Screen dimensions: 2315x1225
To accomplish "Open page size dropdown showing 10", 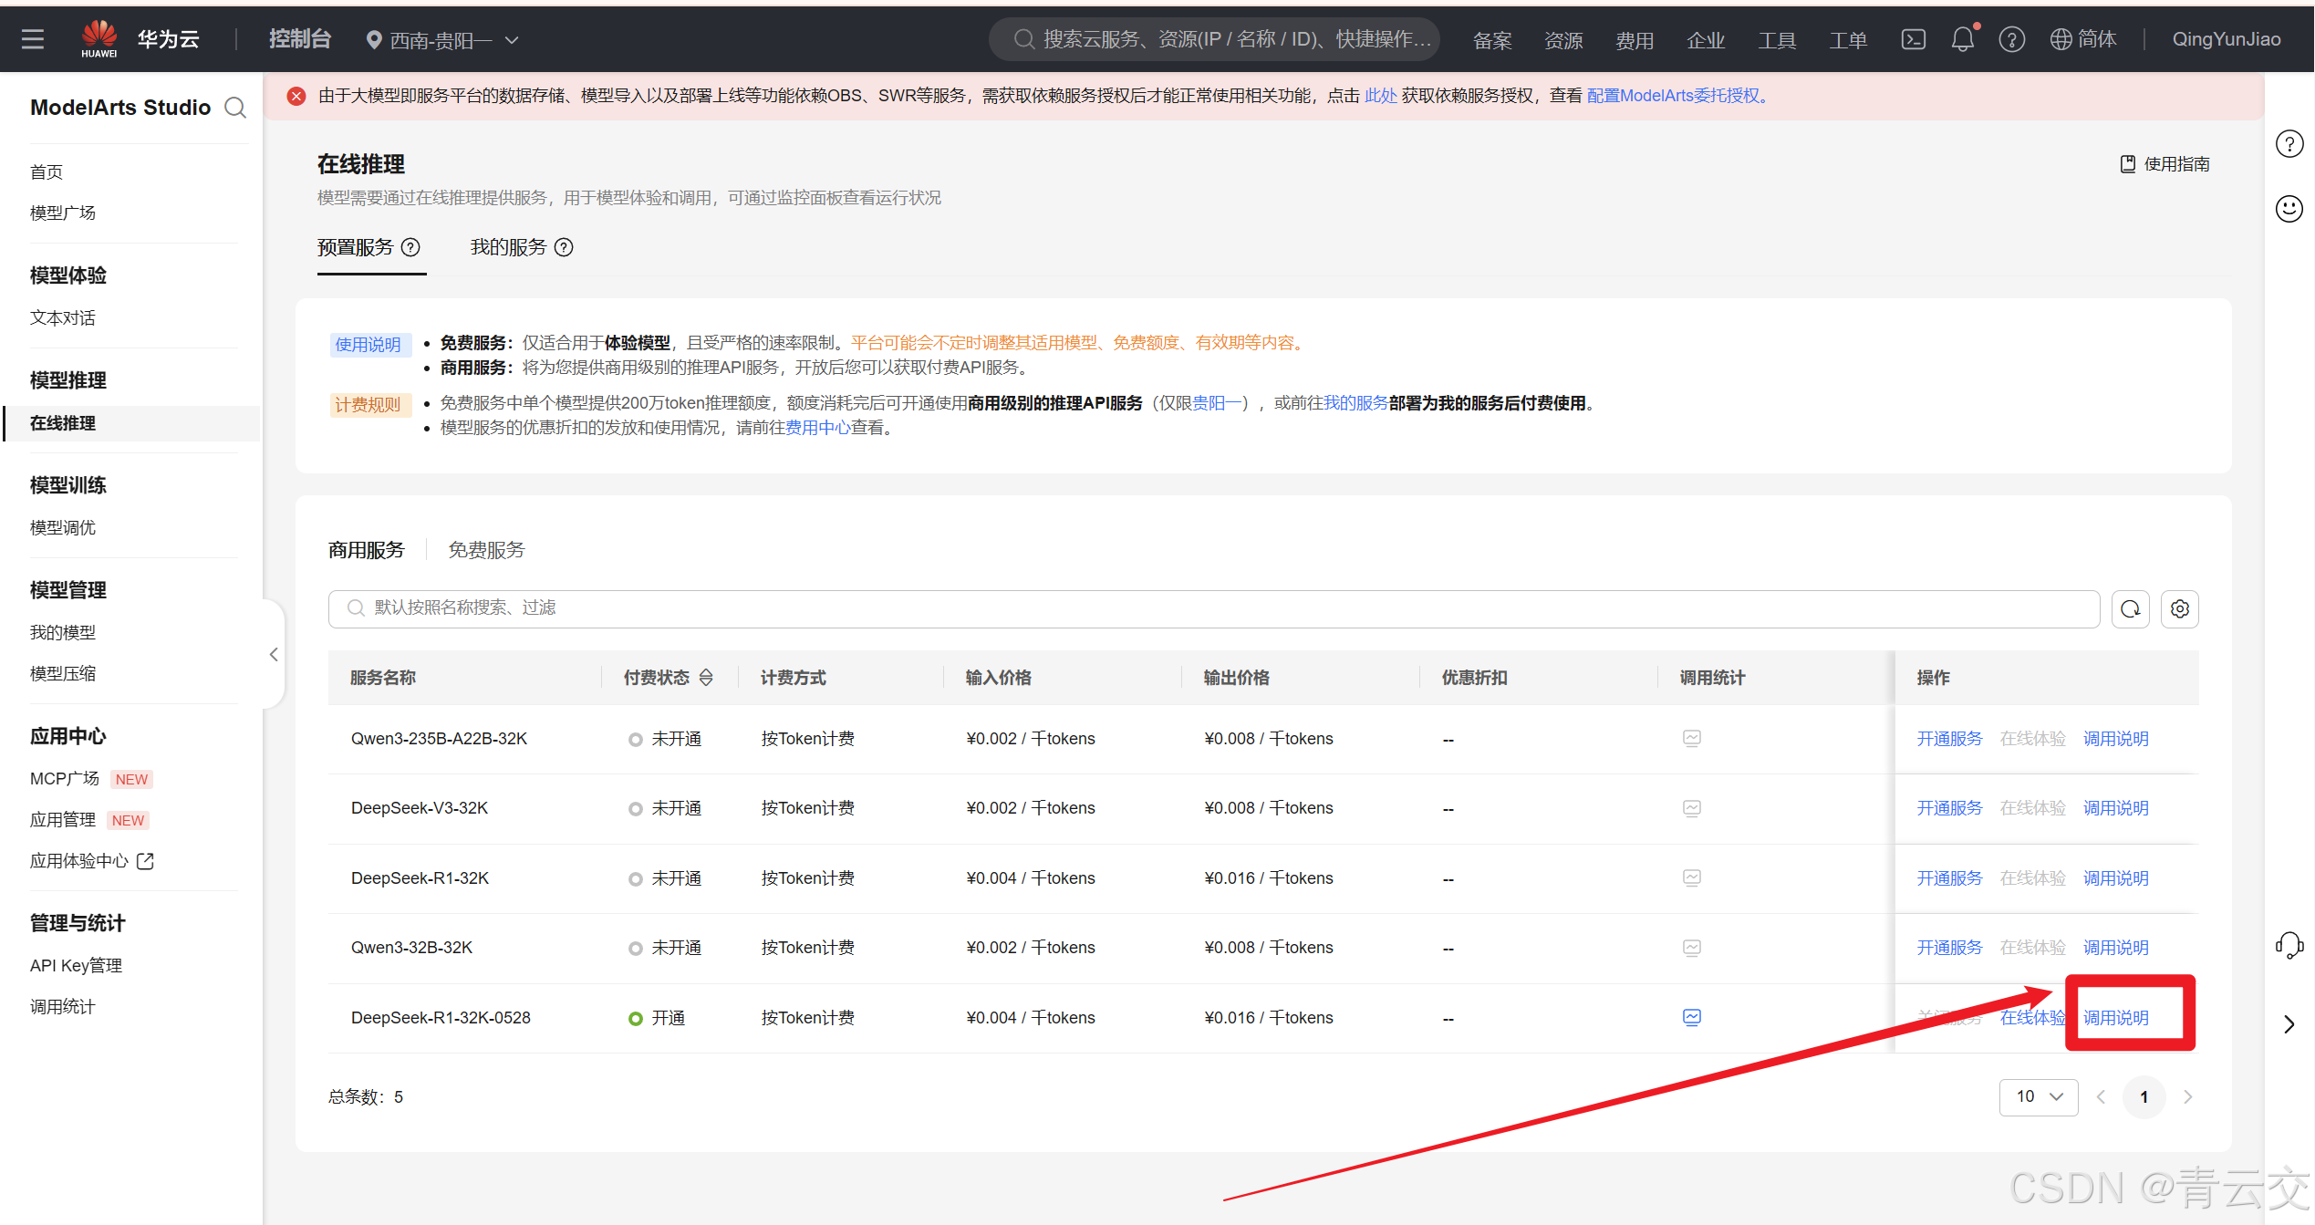I will (2039, 1096).
